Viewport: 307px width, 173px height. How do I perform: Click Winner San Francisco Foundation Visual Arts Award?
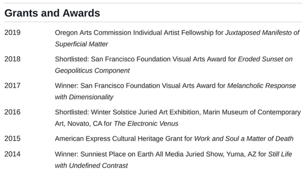click(140, 86)
